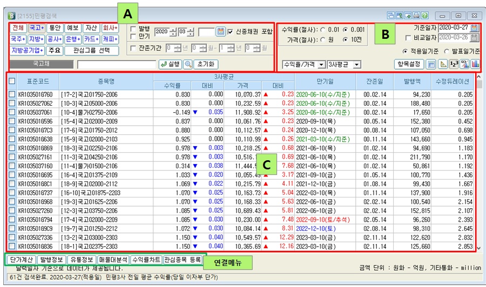486x287 pixels.
Task: Click the leftmost stacked-windows icon in the title bar
Action: pos(390,15)
